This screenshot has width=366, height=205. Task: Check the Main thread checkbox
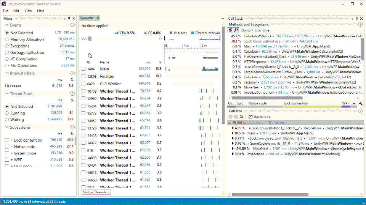pos(83,69)
